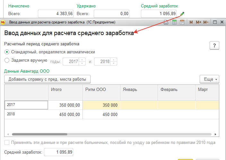Viewport: 226px width, 160px height.
Task: Click the horizontal scrollbar thumb of the table
Action: [x=39, y=134]
